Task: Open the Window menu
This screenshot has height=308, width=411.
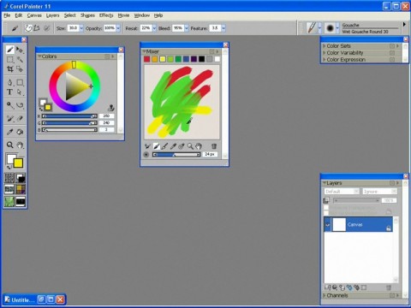Action: coord(142,15)
